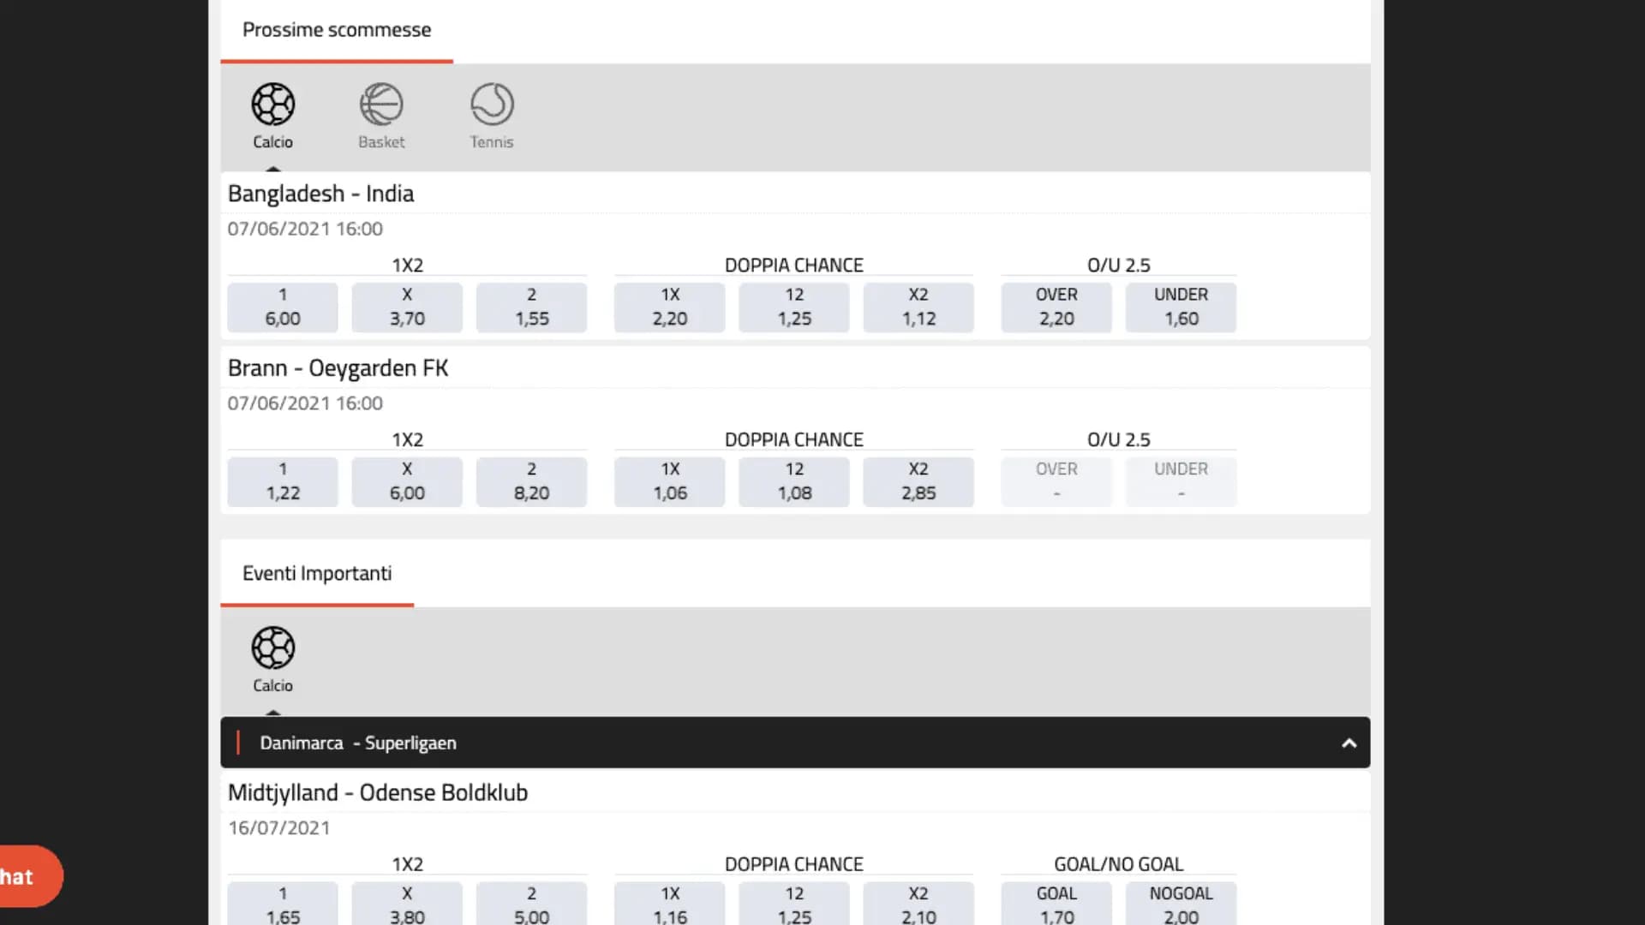This screenshot has height=925, width=1645.
Task: Select the Tennis sport icon
Action: 492,115
